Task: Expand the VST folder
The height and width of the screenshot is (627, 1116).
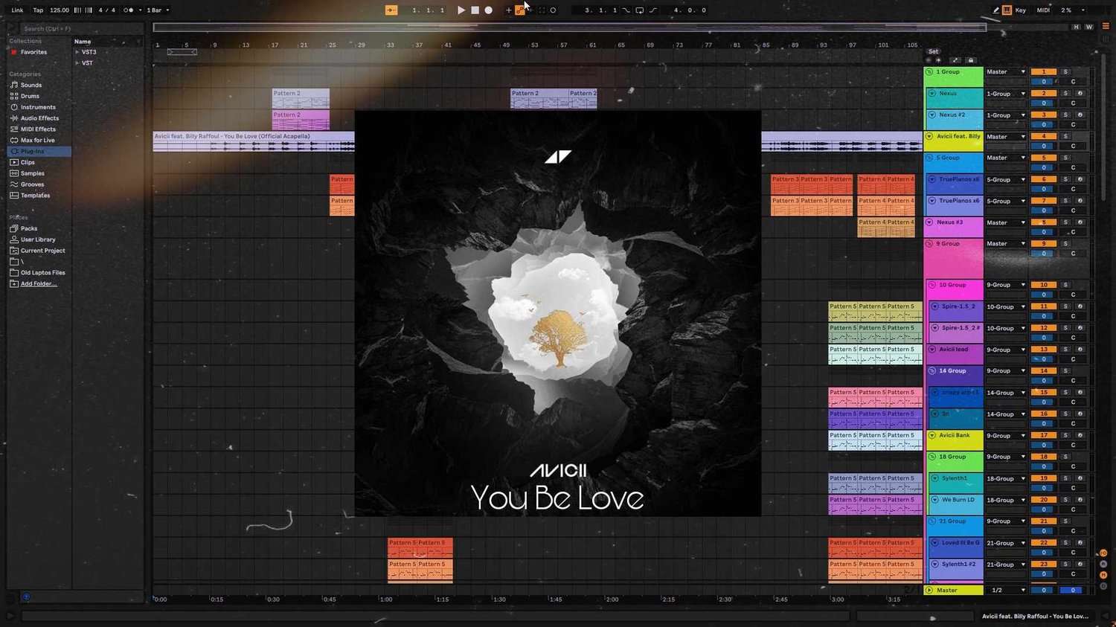Action: click(77, 63)
